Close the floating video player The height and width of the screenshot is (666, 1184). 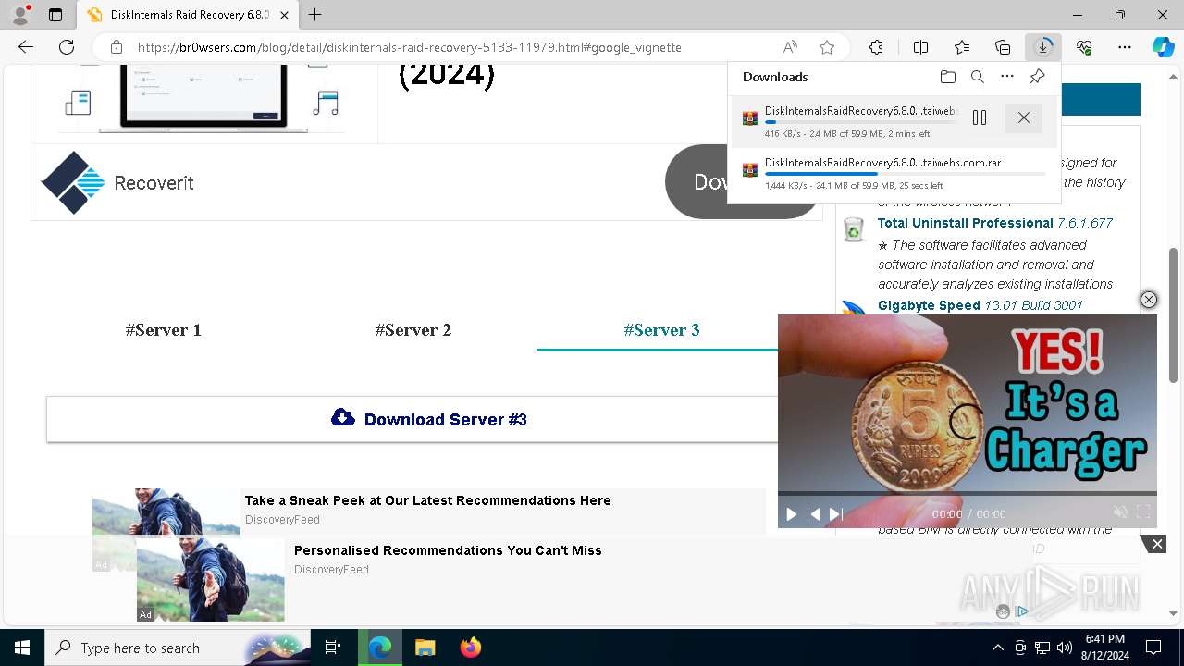[1148, 300]
